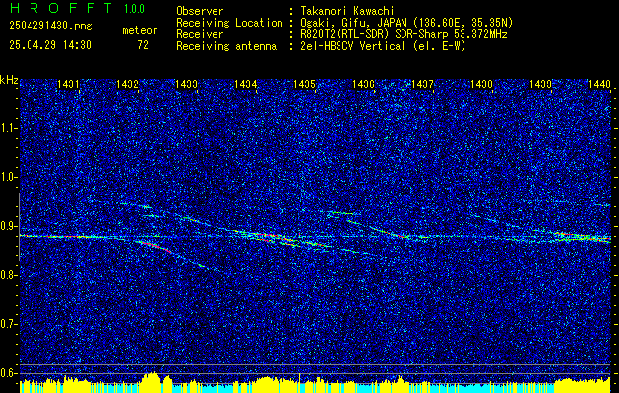Click the 1436 time marker
This screenshot has width=619, height=393.
pyautogui.click(x=363, y=84)
